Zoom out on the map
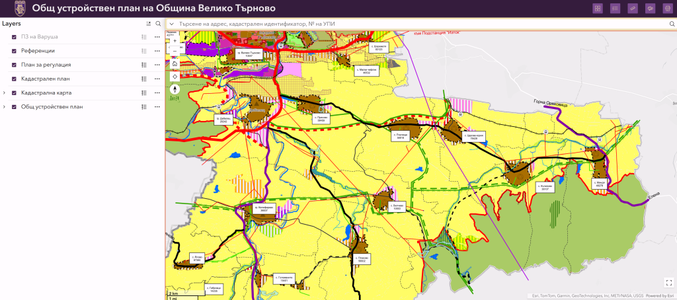Screen dimensions: 677x300 (175, 51)
